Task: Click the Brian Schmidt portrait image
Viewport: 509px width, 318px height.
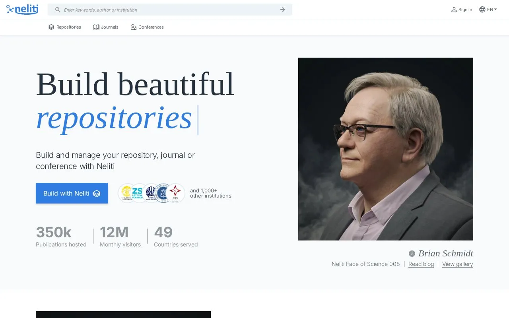Action: click(x=386, y=149)
